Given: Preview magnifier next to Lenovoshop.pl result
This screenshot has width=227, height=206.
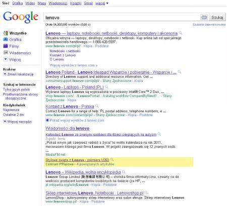Looking at the screenshot, I should (x=146, y=192).
